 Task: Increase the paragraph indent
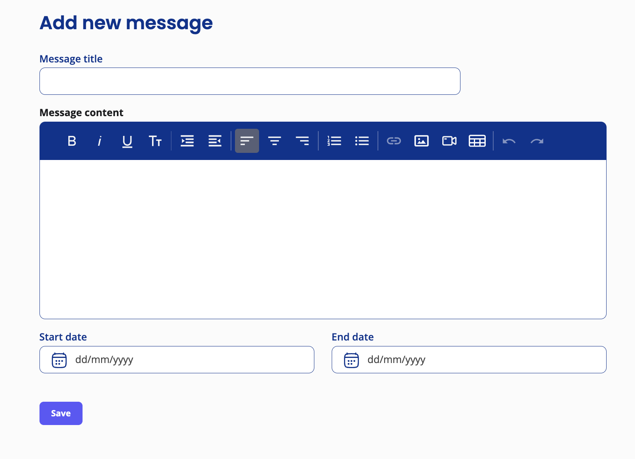click(187, 141)
